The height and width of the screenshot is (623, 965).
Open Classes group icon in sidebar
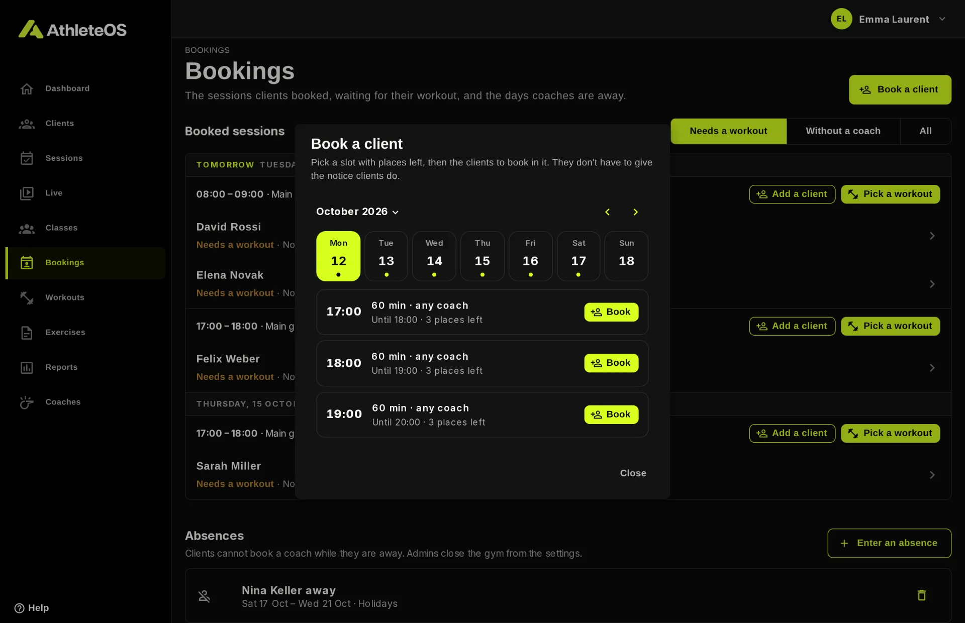[27, 228]
